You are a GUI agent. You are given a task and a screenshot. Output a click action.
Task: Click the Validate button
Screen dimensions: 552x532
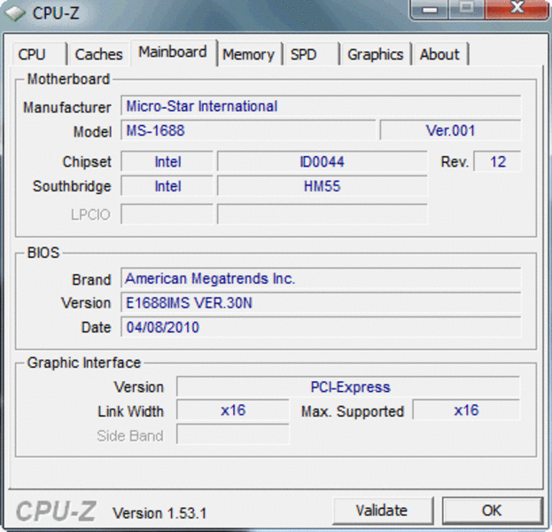click(382, 510)
